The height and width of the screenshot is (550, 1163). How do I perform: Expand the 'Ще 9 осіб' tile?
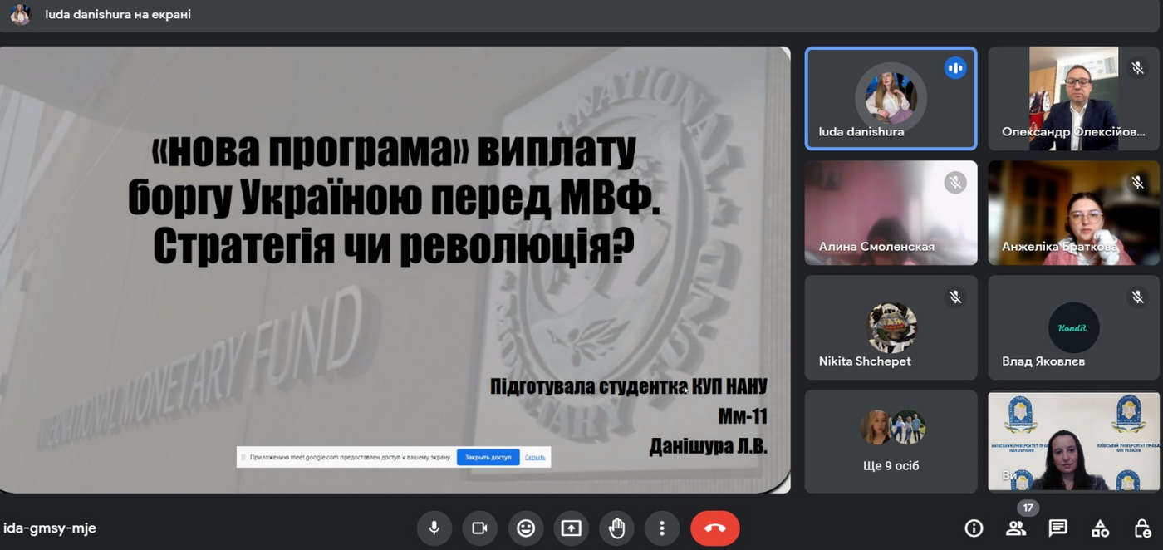coord(891,441)
